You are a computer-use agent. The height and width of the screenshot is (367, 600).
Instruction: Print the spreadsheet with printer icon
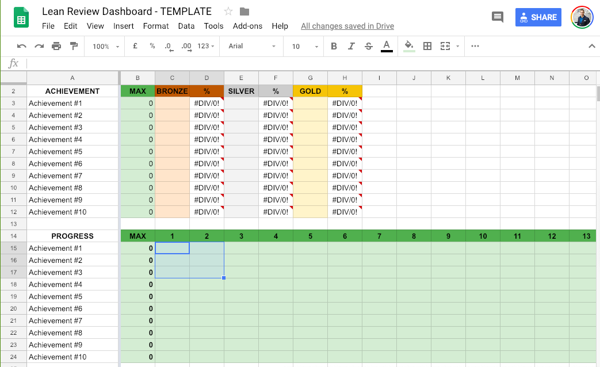56,46
